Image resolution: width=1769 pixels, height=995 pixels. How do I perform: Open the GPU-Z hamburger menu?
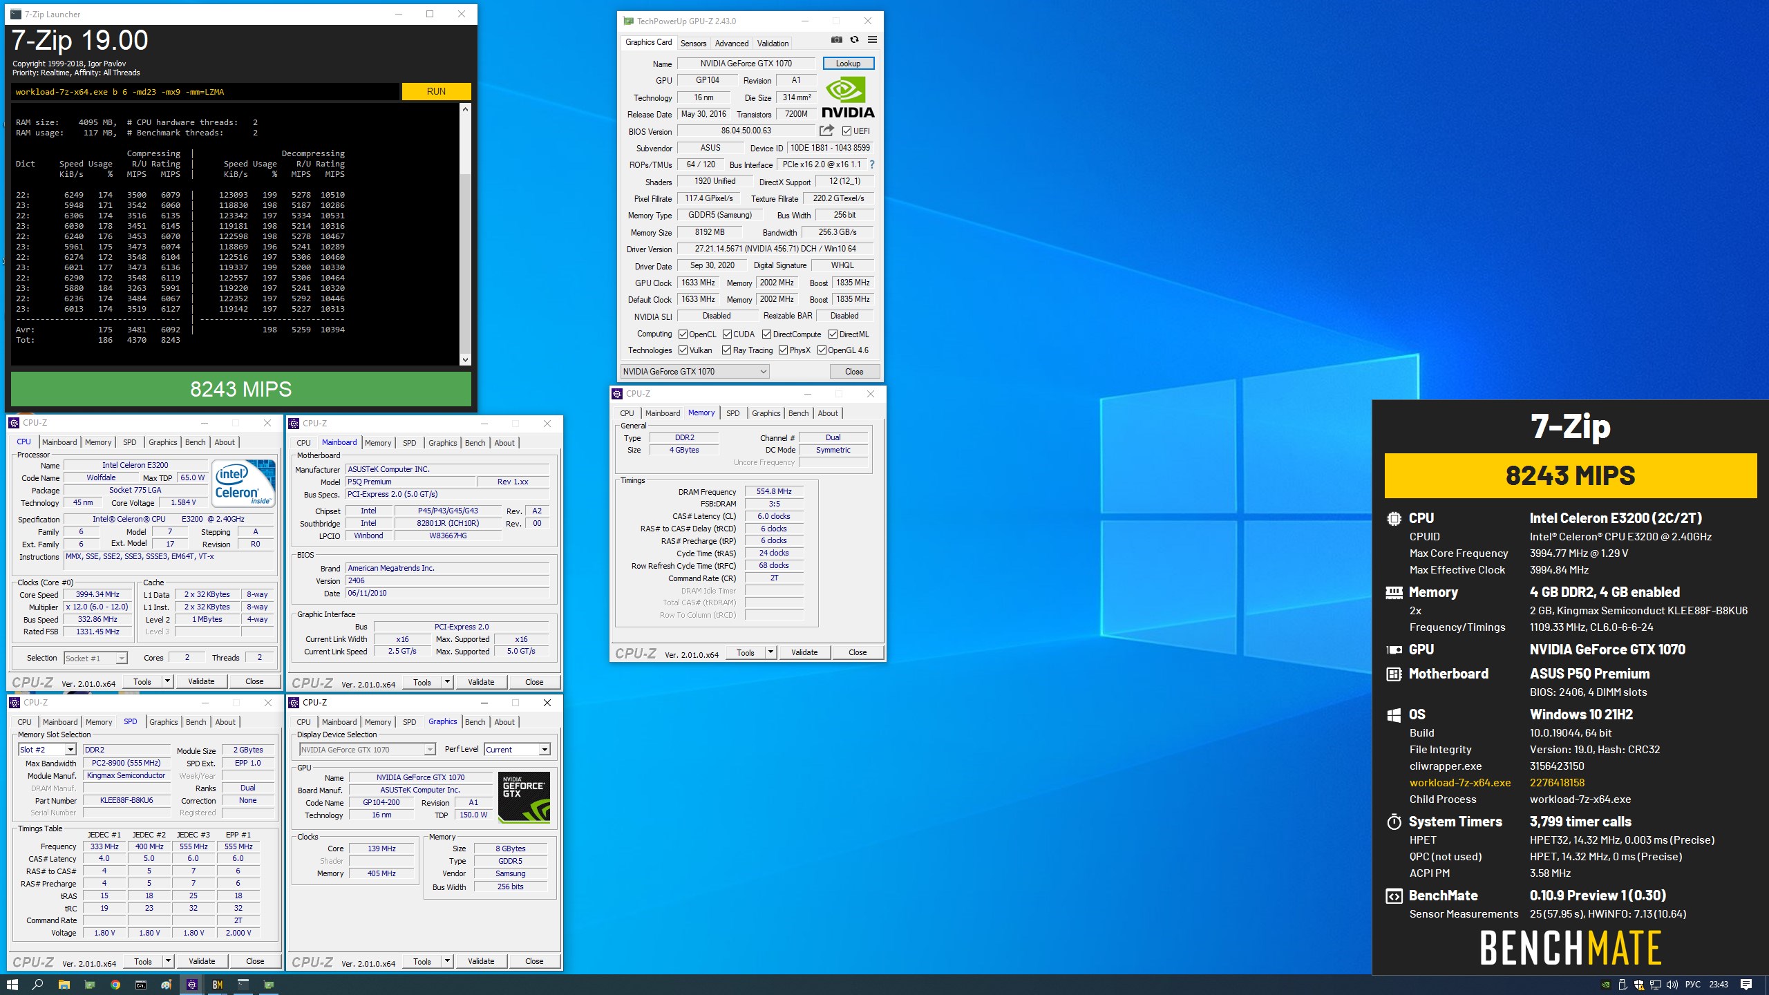coord(873,40)
